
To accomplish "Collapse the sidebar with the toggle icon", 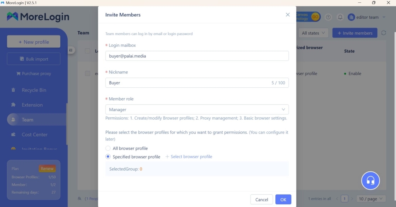I will point(71,50).
